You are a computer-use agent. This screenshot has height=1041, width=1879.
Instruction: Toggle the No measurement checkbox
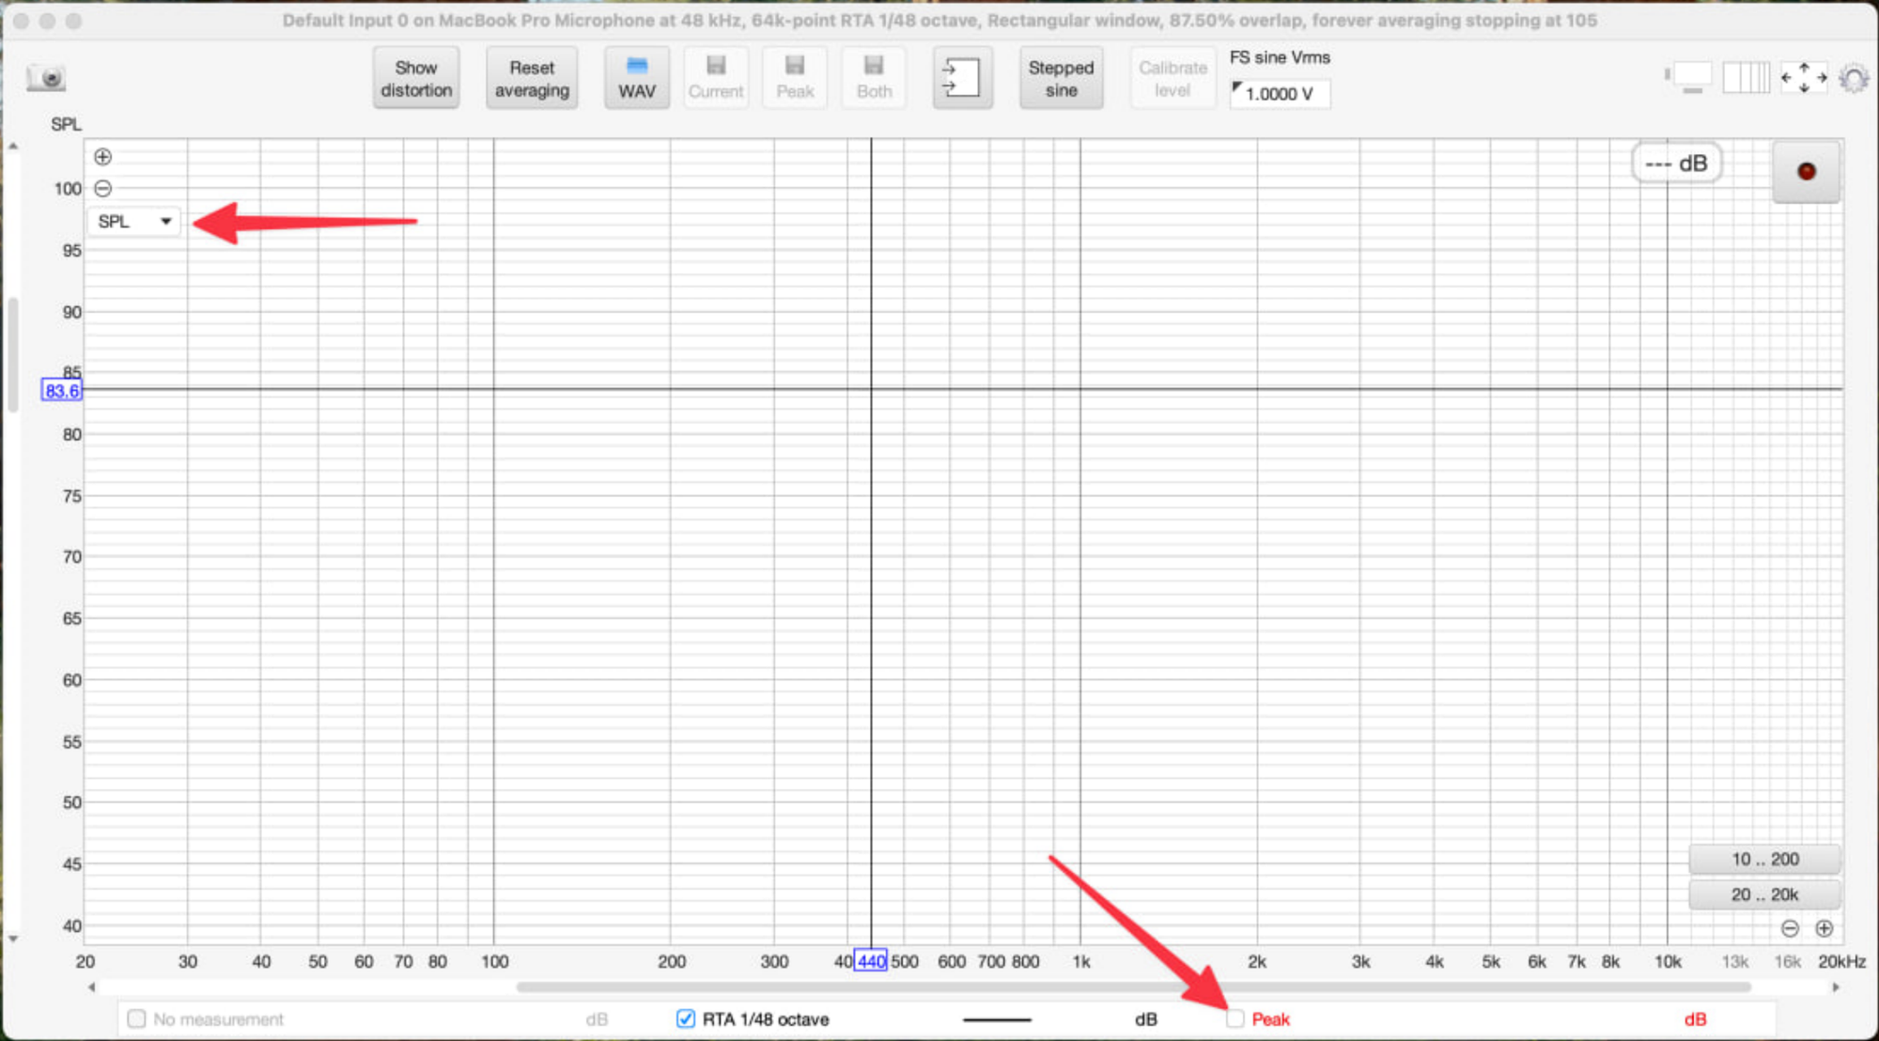tap(137, 1019)
